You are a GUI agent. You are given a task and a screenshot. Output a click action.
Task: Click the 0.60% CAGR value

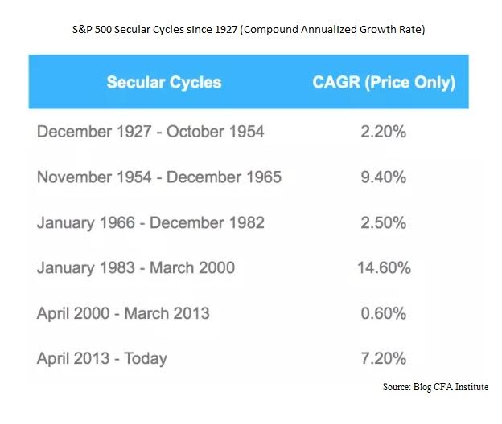coord(384,313)
